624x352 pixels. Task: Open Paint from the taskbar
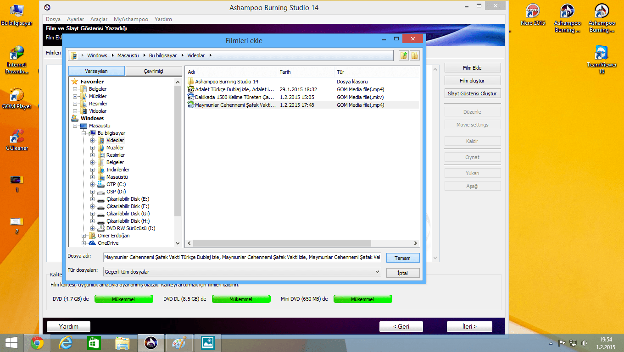(x=179, y=343)
